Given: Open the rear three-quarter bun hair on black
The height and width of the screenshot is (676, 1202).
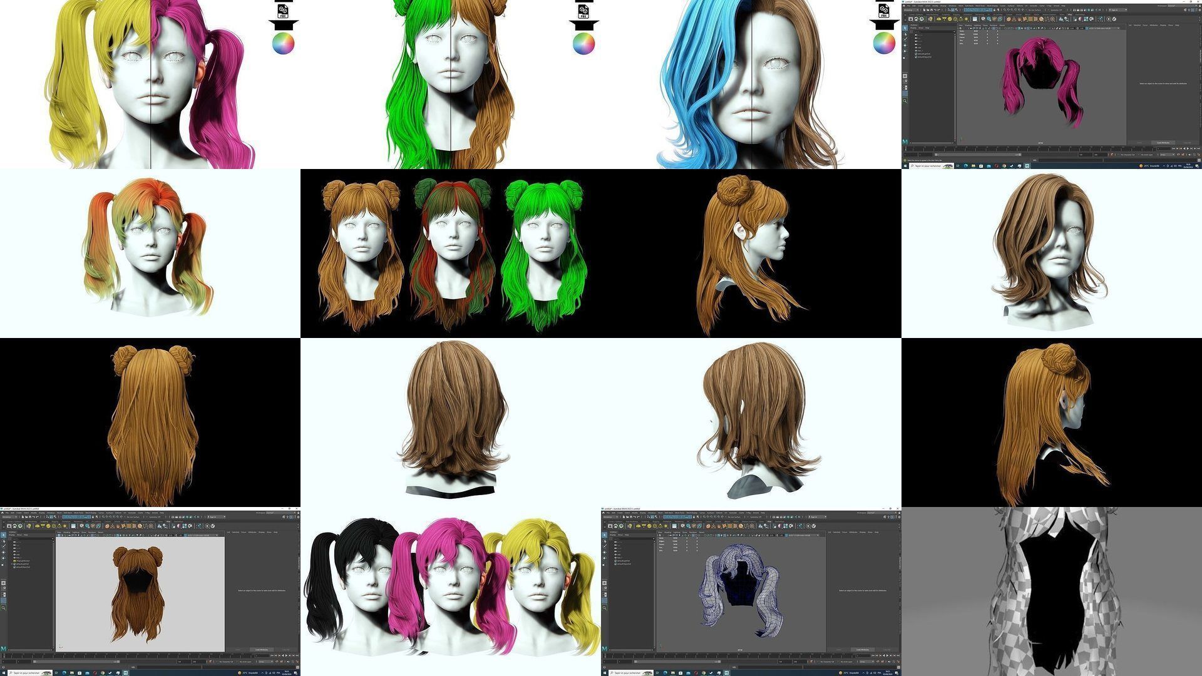Looking at the screenshot, I should pos(1052,422).
